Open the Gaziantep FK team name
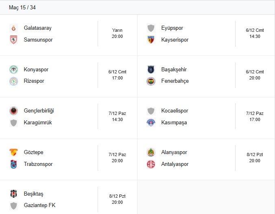Screen dimensions: 275x214 click(x=39, y=205)
